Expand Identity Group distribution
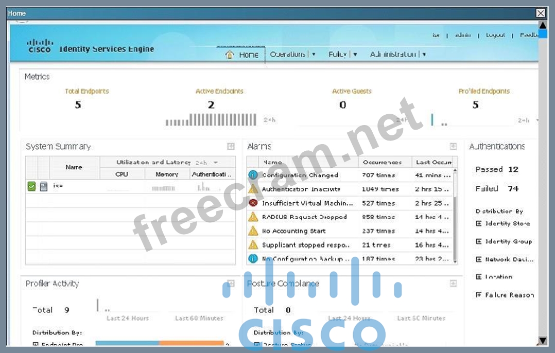 tap(479, 241)
